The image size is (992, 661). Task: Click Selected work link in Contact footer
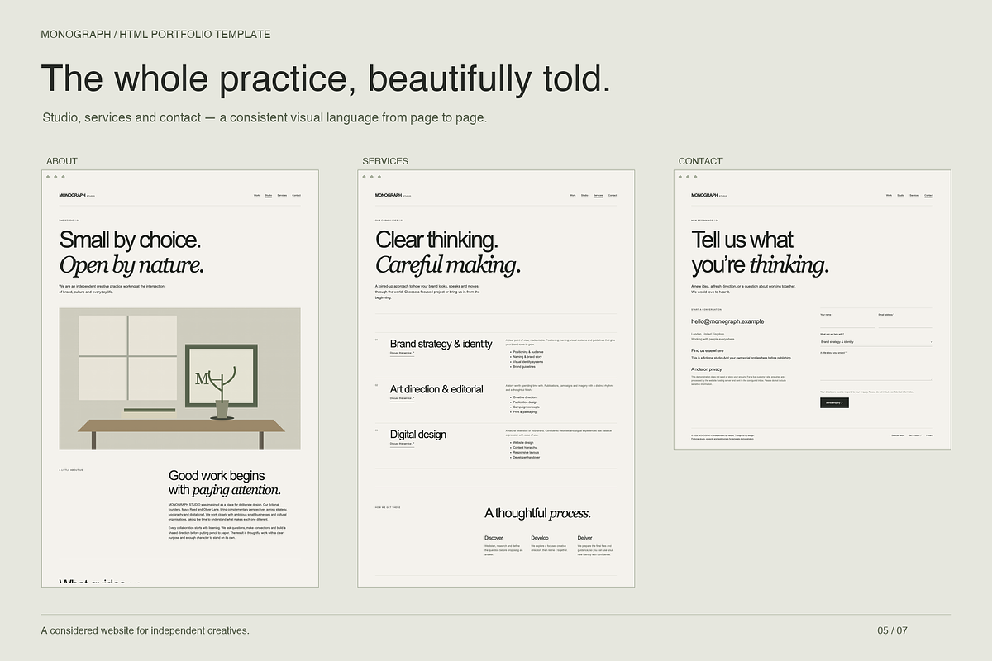pos(898,435)
